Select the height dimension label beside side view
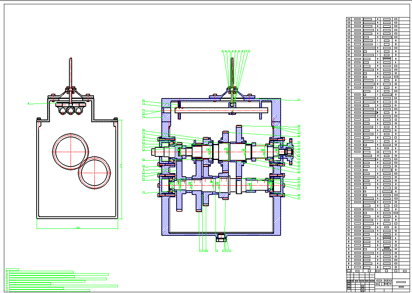The image size is (412, 293). [x=121, y=166]
